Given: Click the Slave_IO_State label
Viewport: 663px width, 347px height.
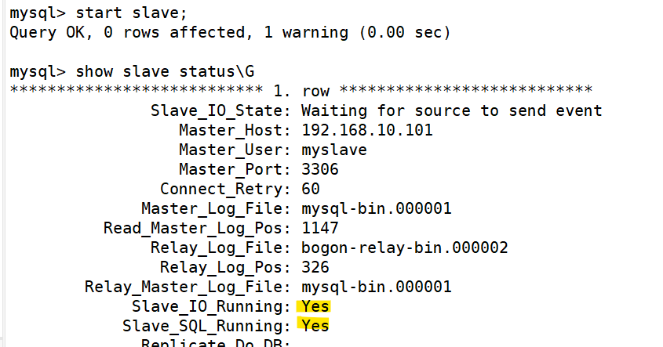Looking at the screenshot, I should (x=220, y=110).
